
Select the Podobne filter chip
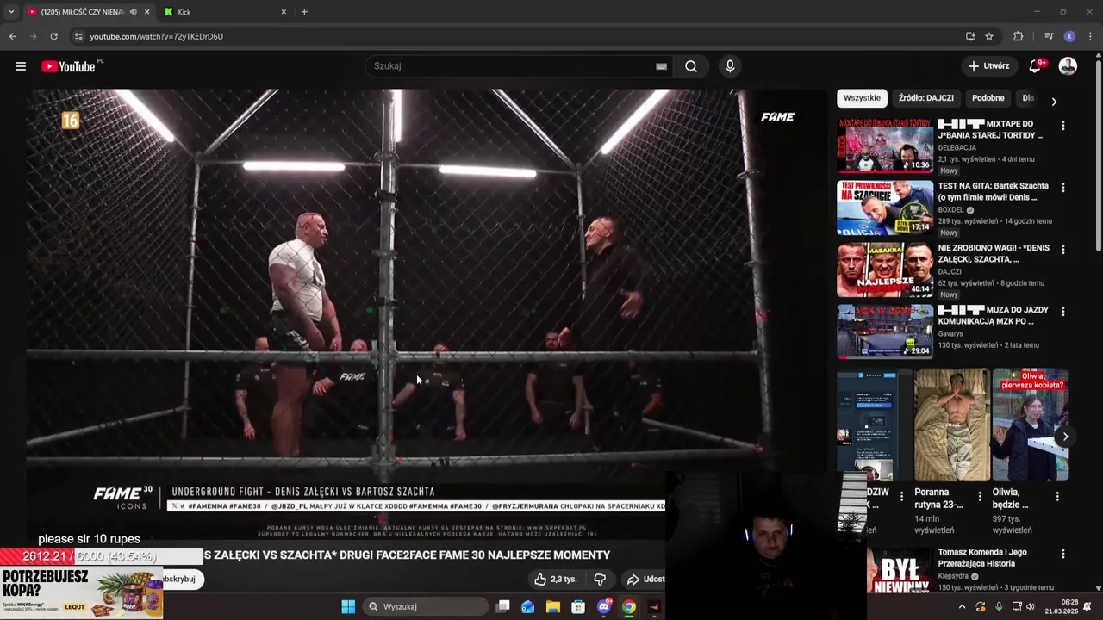click(x=988, y=98)
